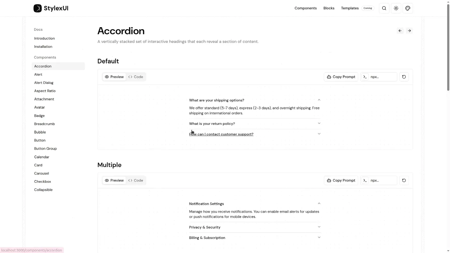
Task: Switch Default section to Code tab
Action: (x=136, y=77)
